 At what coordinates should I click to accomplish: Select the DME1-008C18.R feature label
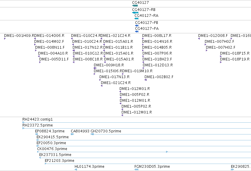88,59
